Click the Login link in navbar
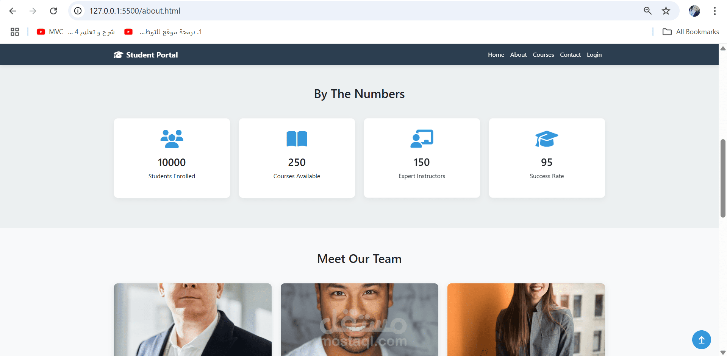Viewport: 727px width, 356px height. (594, 55)
